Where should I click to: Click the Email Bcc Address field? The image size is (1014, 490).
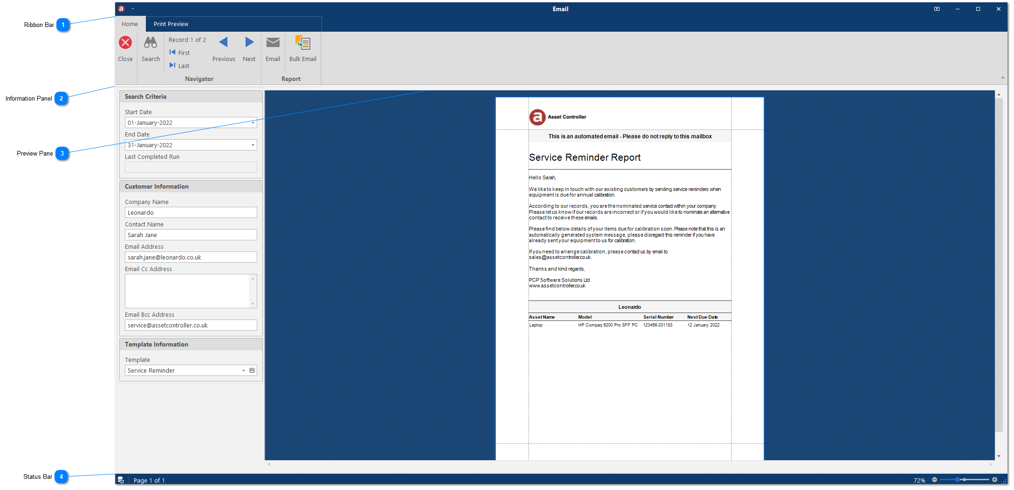click(191, 325)
